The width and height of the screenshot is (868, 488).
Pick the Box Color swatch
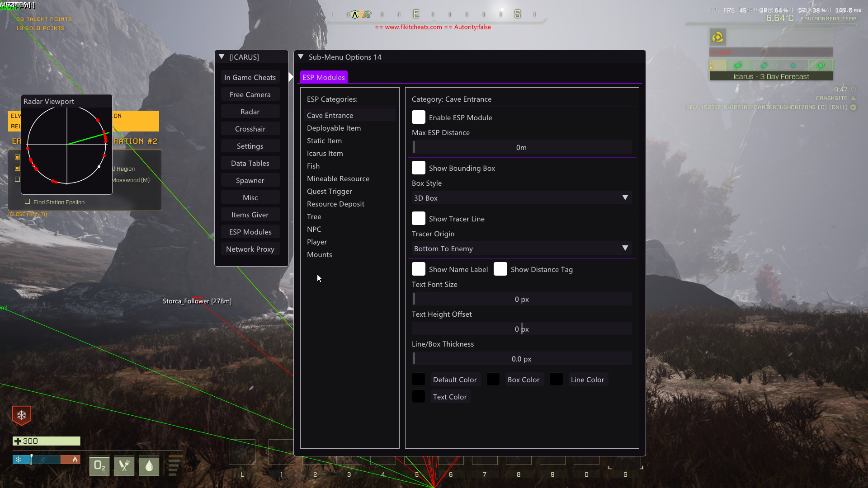[493, 380]
